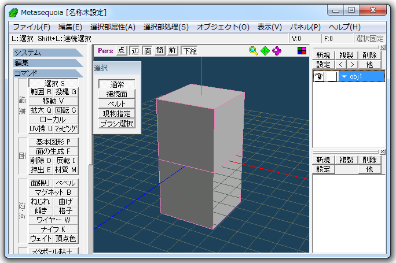Select the 投縄 G lasso command
The width and height of the screenshot is (396, 263).
(x=65, y=92)
